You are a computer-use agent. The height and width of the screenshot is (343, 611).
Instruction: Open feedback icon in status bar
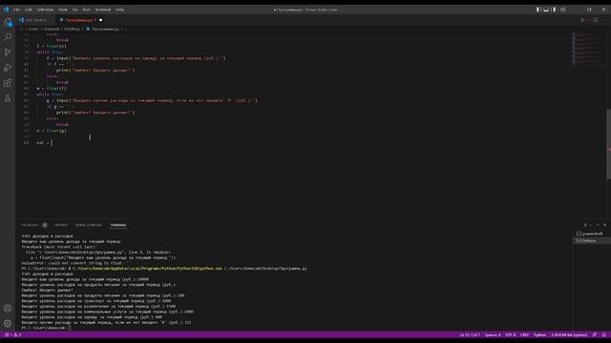pyautogui.click(x=595, y=334)
